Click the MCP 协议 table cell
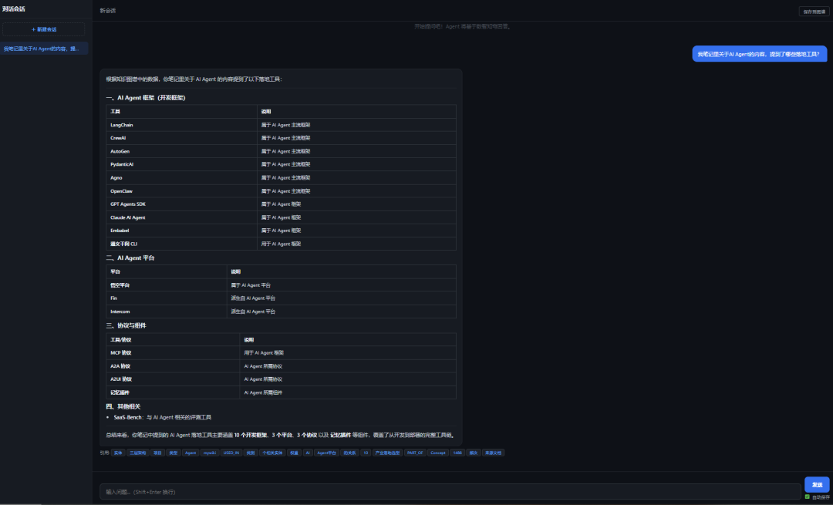This screenshot has height=505, width=833. tap(173, 353)
